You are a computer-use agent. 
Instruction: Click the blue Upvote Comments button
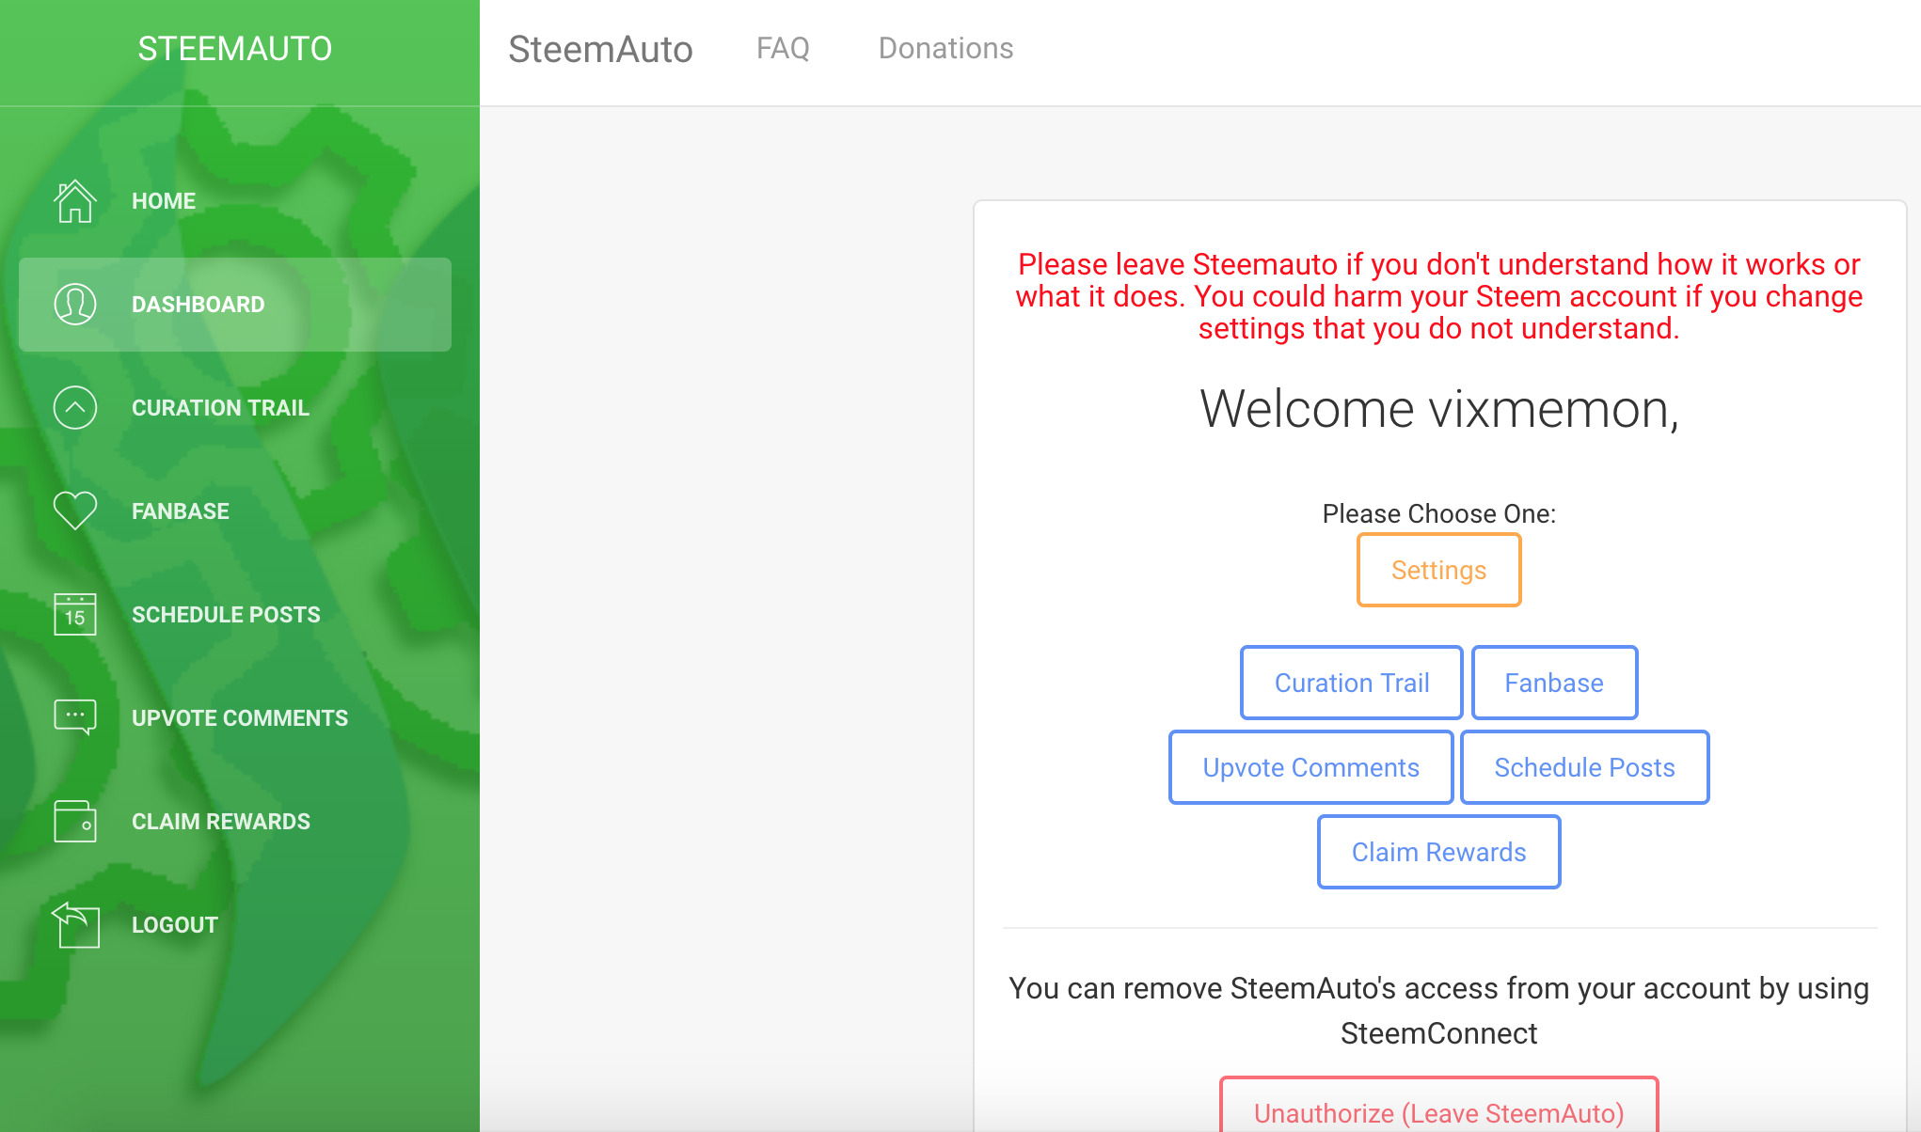[x=1310, y=767]
